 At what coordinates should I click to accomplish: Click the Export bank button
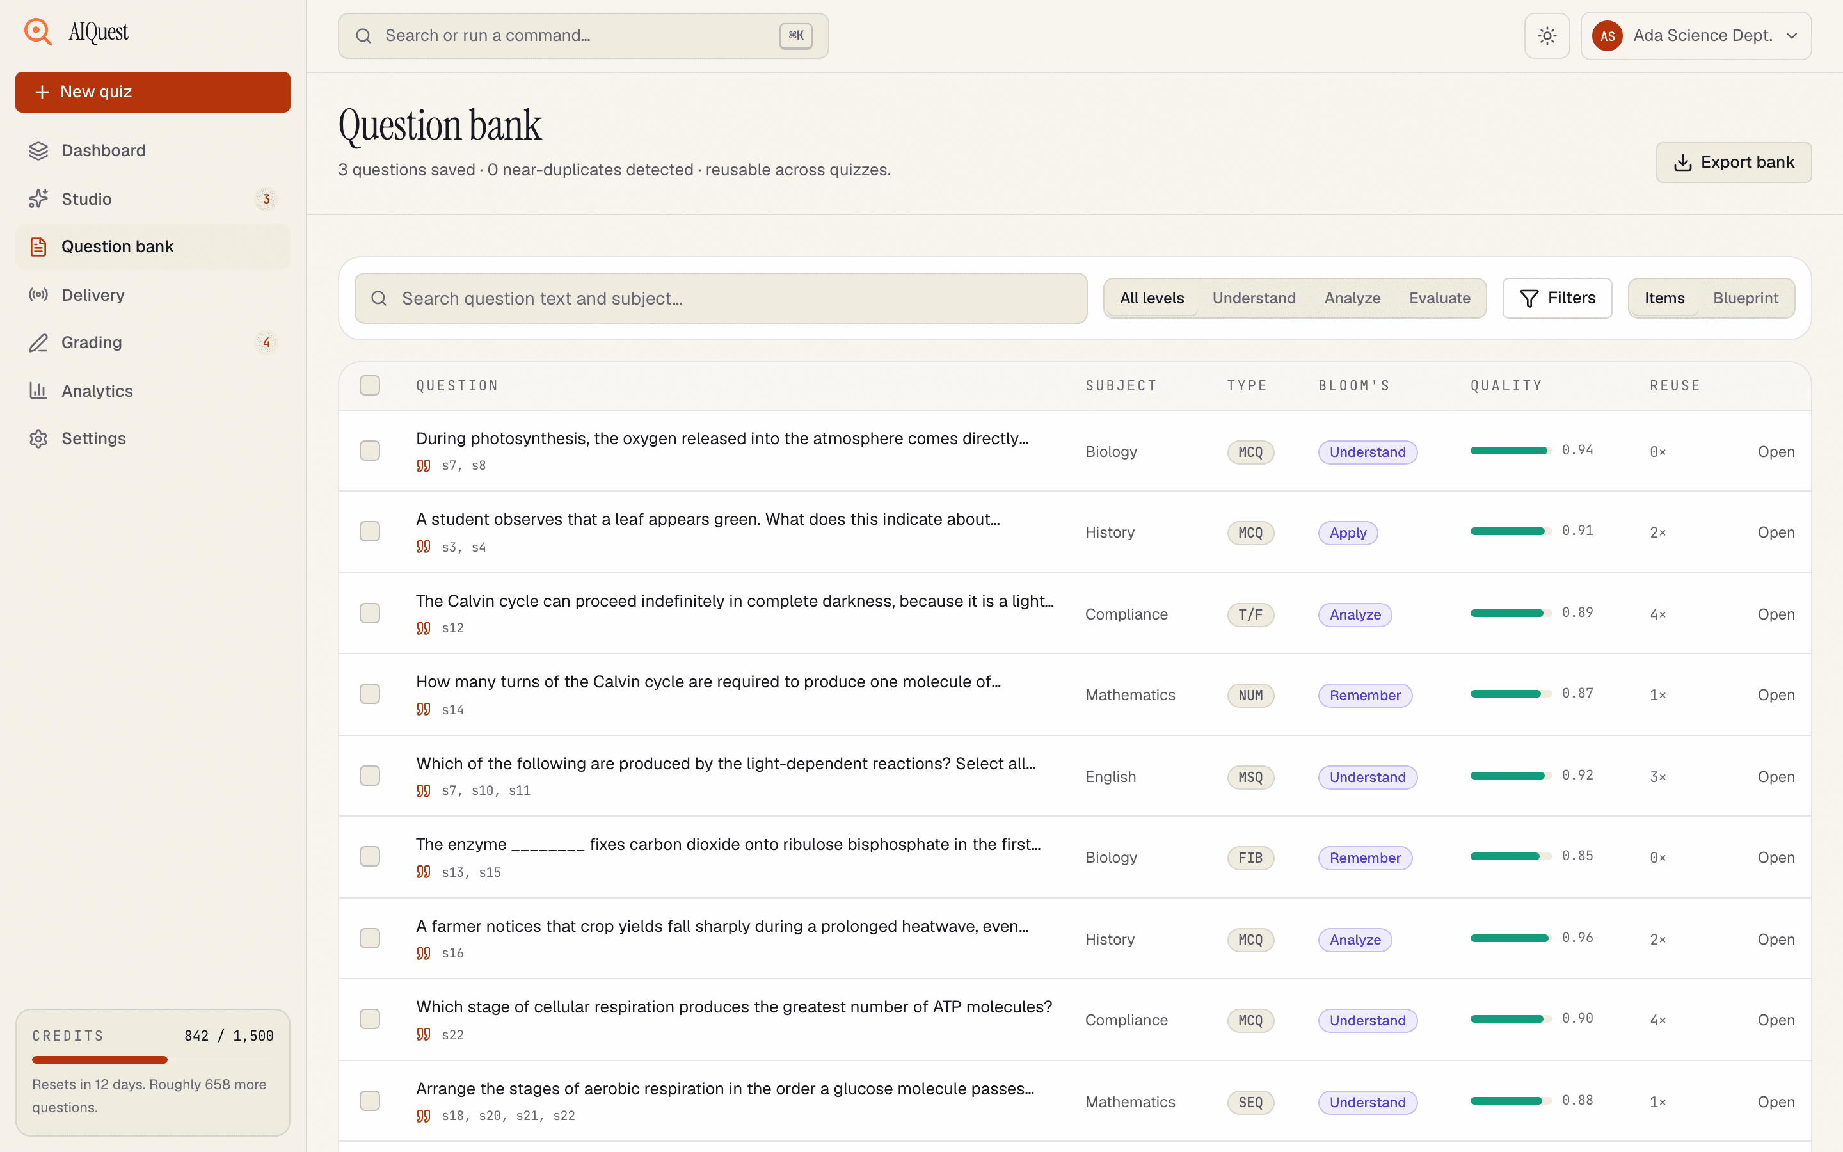1734,163
